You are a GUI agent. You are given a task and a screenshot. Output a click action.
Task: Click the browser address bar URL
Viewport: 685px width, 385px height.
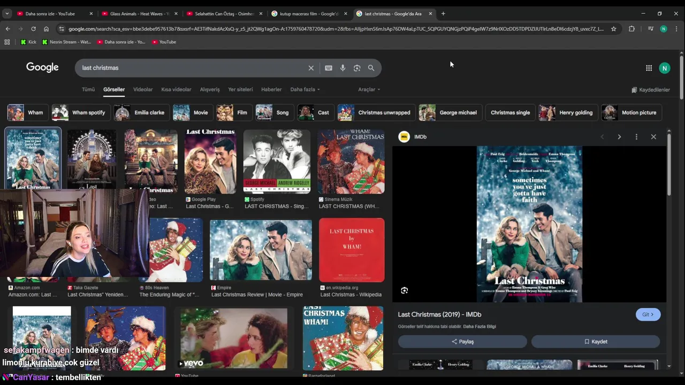pos(336,29)
